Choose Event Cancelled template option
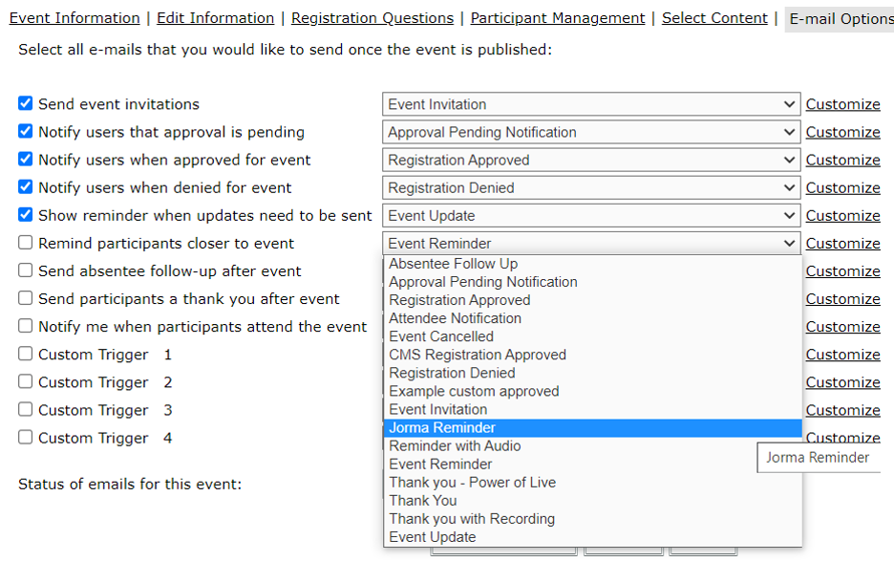This screenshot has height=562, width=894. (x=593, y=336)
